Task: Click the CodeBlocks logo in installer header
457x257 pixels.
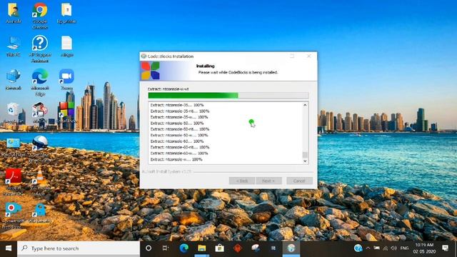Action: click(151, 71)
